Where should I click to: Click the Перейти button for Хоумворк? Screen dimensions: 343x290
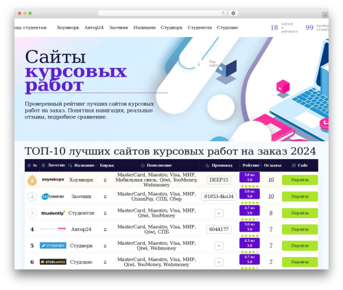pyautogui.click(x=300, y=180)
